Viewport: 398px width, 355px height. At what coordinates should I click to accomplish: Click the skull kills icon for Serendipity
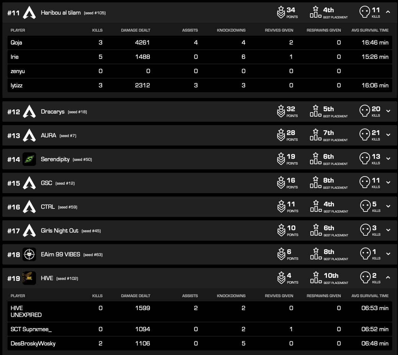tap(365, 158)
